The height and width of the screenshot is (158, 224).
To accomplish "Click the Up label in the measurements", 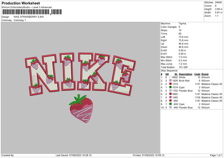I will [162, 44].
